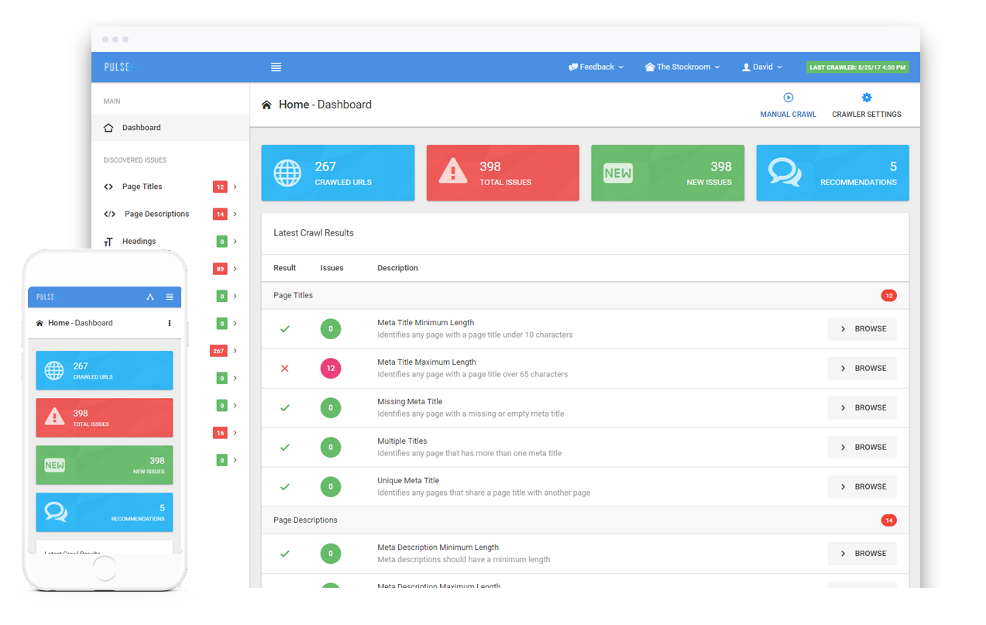Click the code brackets icon for Page Titles
986x625 pixels.
108,187
